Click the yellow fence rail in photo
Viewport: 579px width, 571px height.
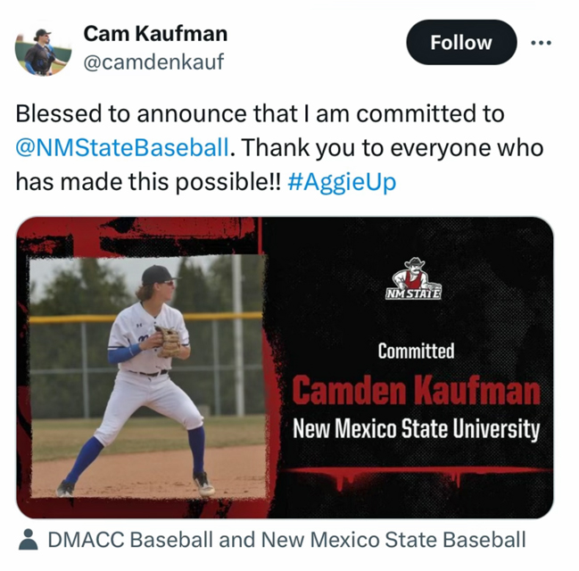point(146,318)
